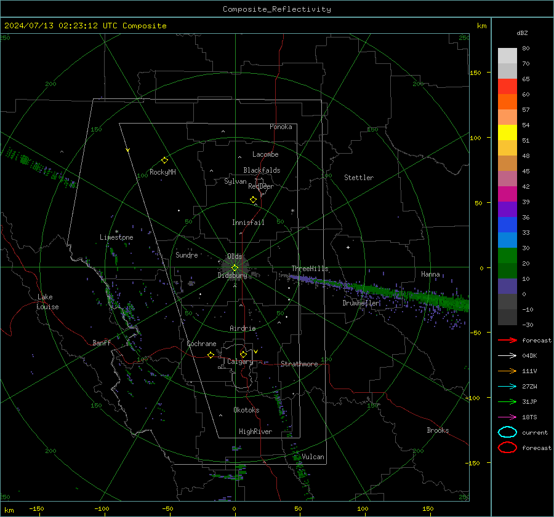The height and width of the screenshot is (517, 554).
Task: Click the HighRiver label
Action: (255, 432)
